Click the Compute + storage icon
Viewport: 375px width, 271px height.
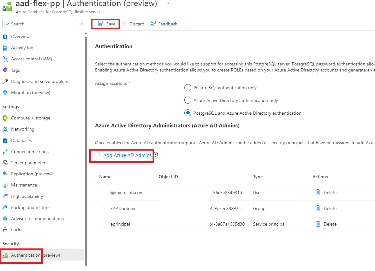pos(5,118)
